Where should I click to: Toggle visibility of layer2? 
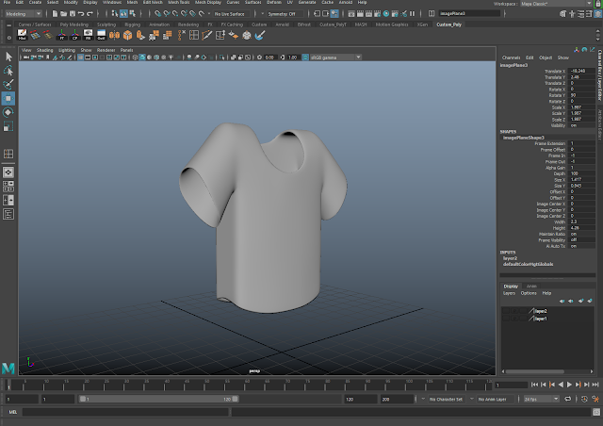505,310
